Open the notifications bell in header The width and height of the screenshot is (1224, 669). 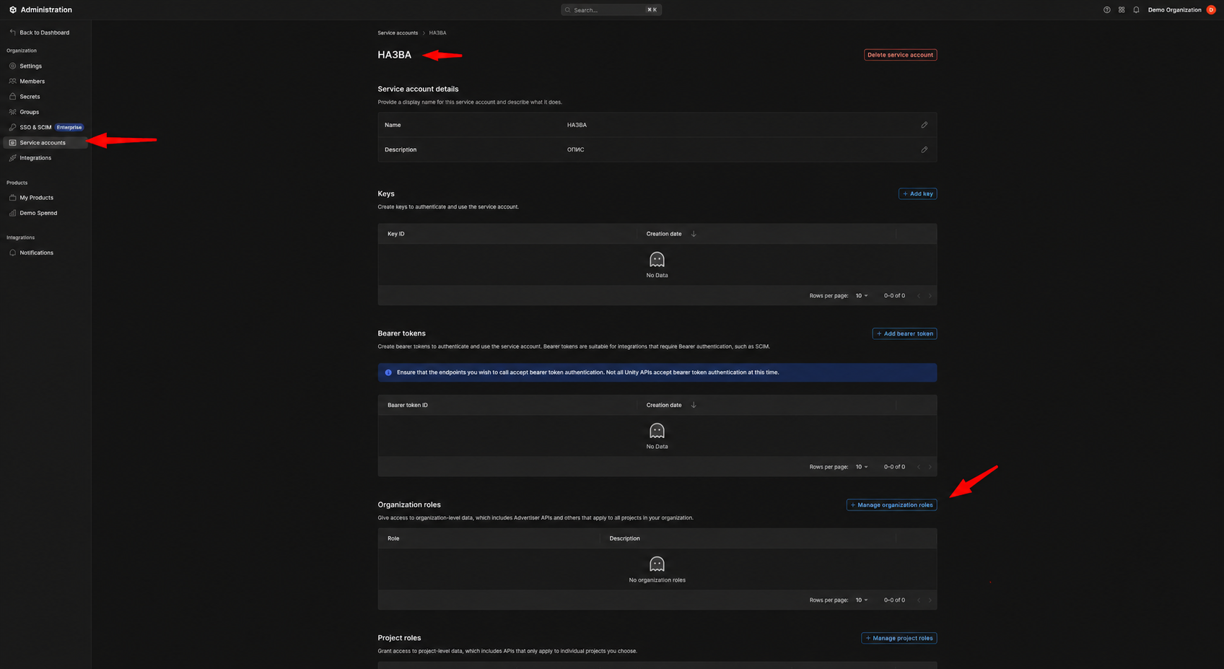coord(1136,10)
